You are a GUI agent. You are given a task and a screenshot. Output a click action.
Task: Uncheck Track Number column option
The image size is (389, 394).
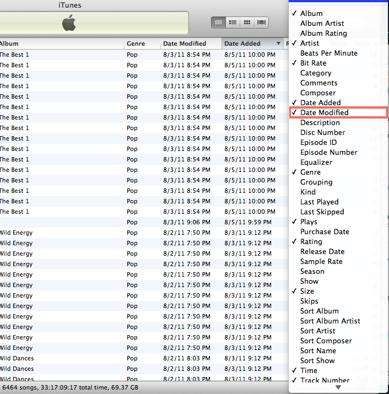(x=338, y=380)
